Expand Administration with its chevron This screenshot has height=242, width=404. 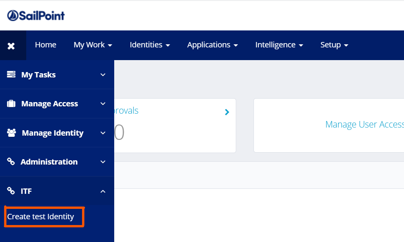point(103,162)
